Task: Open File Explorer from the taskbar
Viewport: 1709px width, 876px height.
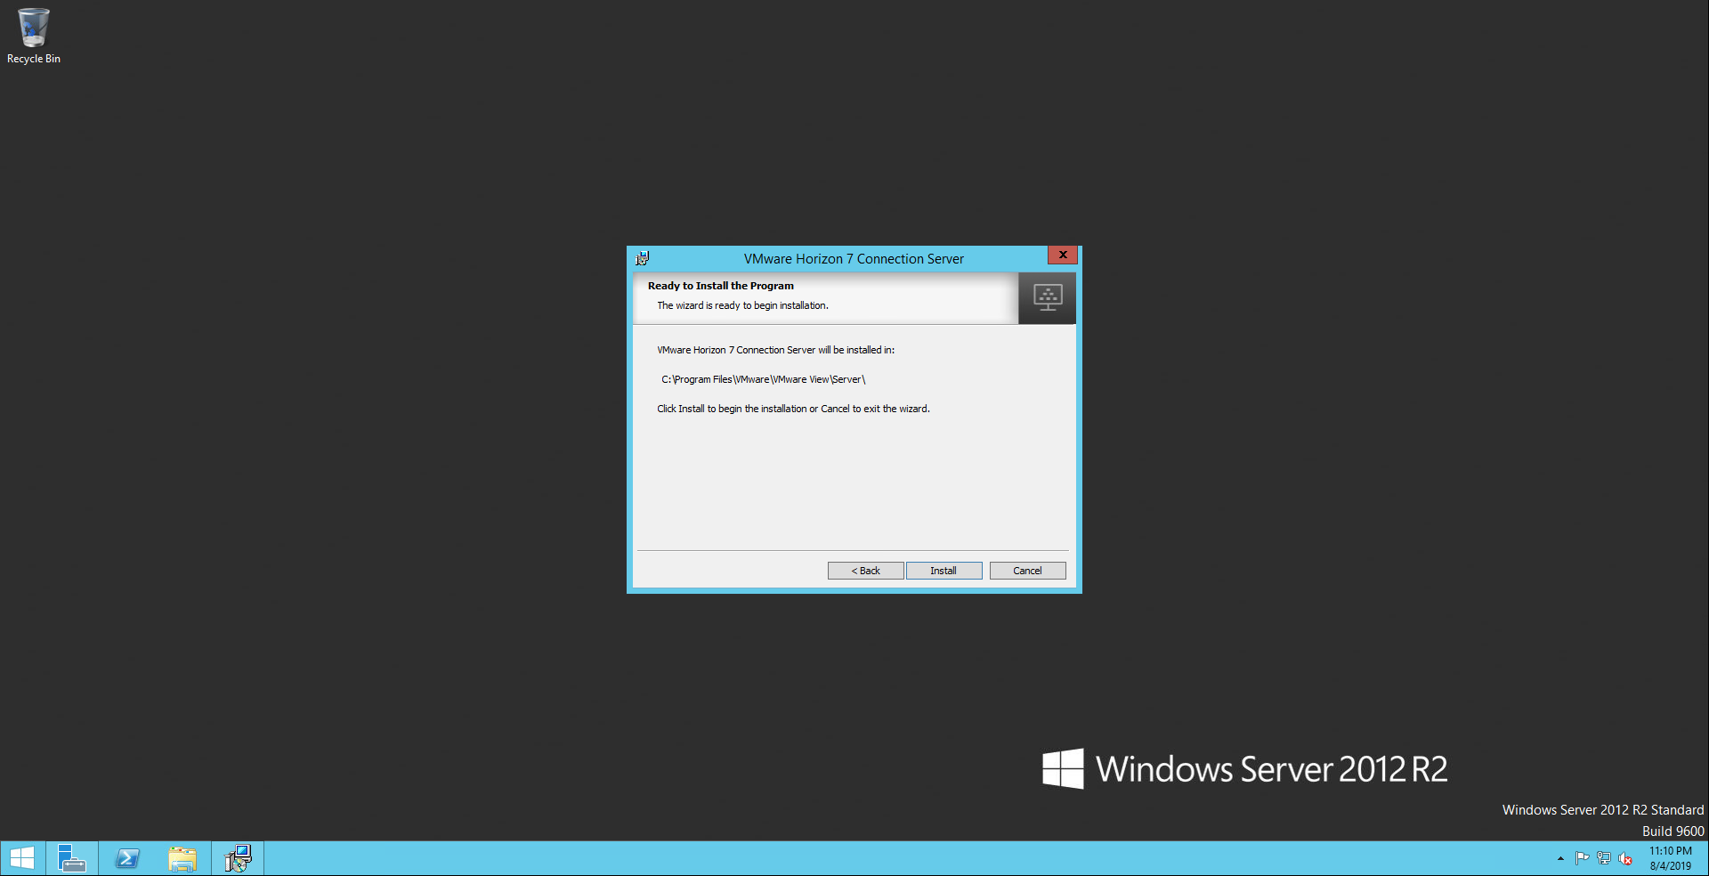Action: click(x=182, y=858)
